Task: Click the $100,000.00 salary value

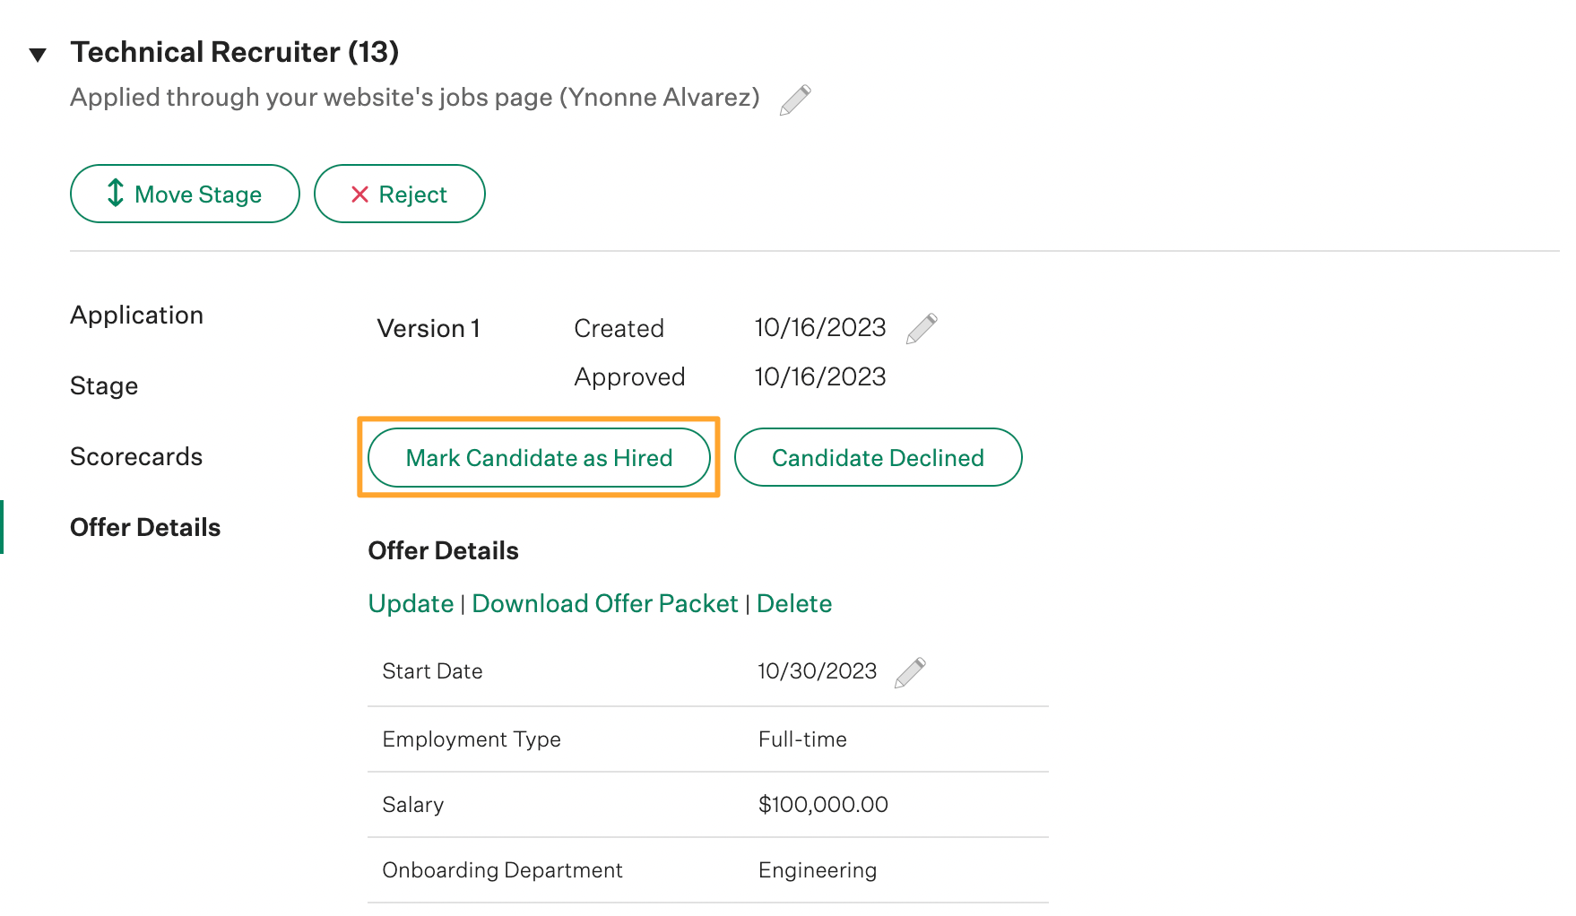Action: click(822, 805)
